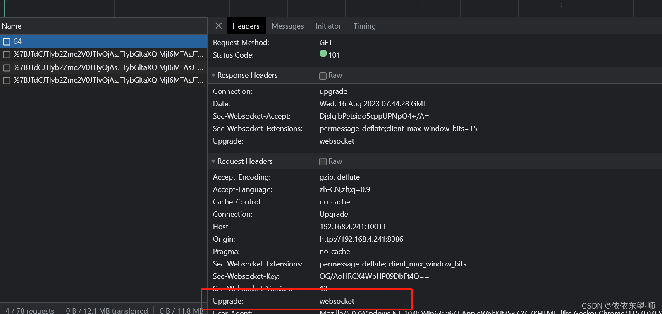Click the Origin URL value
This screenshot has width=662, height=314.
click(x=361, y=239)
